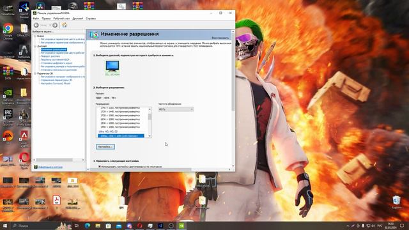Open Управление параметрами 3D tree item
This screenshot has width=409, height=230.
[x=56, y=80]
